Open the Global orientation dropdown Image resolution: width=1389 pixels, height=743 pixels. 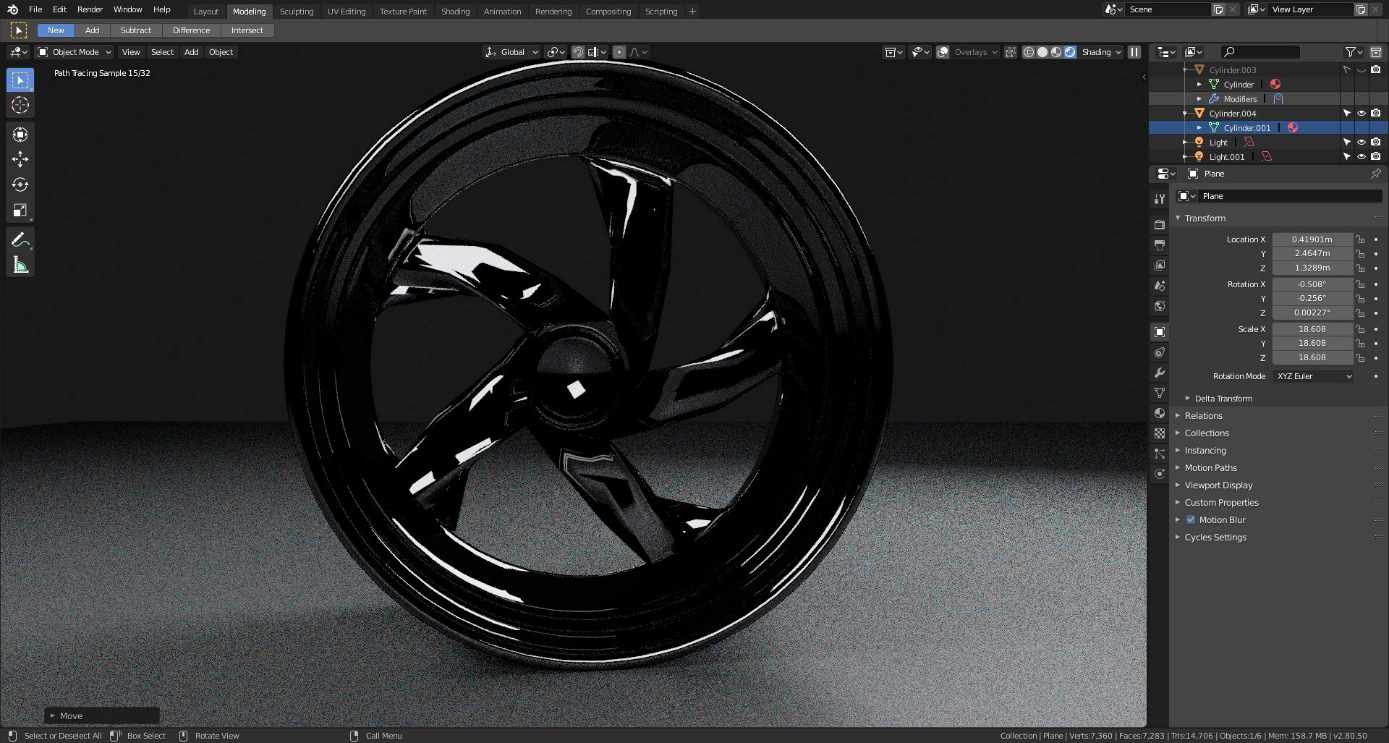[x=511, y=52]
